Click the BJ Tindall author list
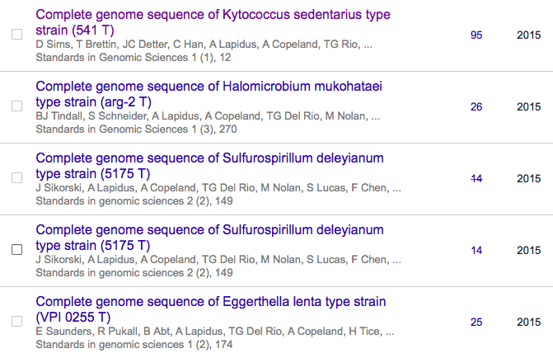Image resolution: width=553 pixels, height=358 pixels. point(208,116)
